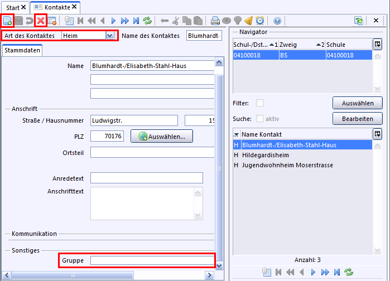Click the print icon in the toolbar
The image size is (390, 281).
pos(215,21)
